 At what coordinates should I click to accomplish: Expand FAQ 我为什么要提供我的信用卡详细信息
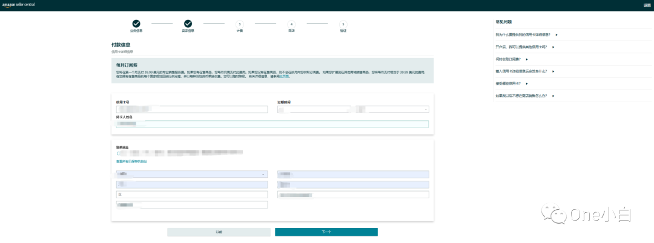coord(524,35)
